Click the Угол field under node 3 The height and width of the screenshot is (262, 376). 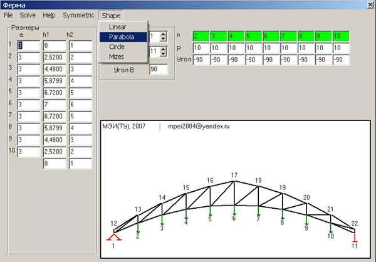click(x=219, y=60)
